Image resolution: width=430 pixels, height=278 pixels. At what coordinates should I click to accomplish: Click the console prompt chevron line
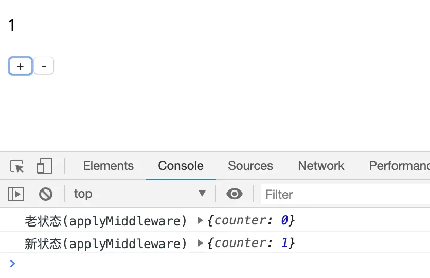pos(206,264)
